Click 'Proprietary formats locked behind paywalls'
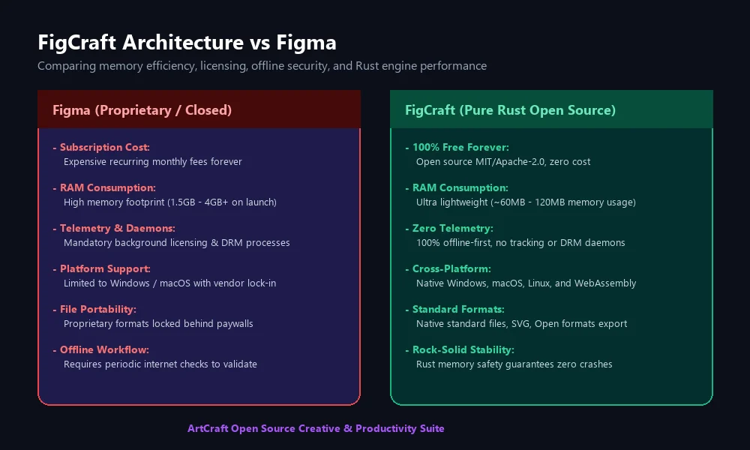Image resolution: width=750 pixels, height=450 pixels. click(158, 324)
